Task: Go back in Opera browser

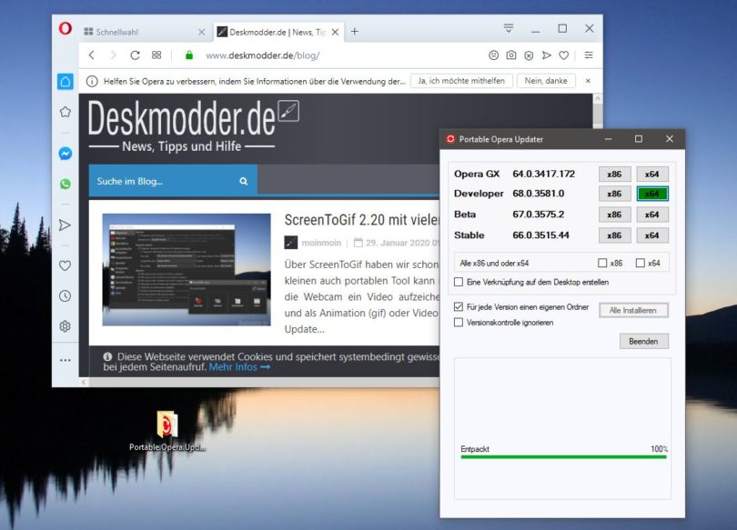Action: pyautogui.click(x=92, y=55)
